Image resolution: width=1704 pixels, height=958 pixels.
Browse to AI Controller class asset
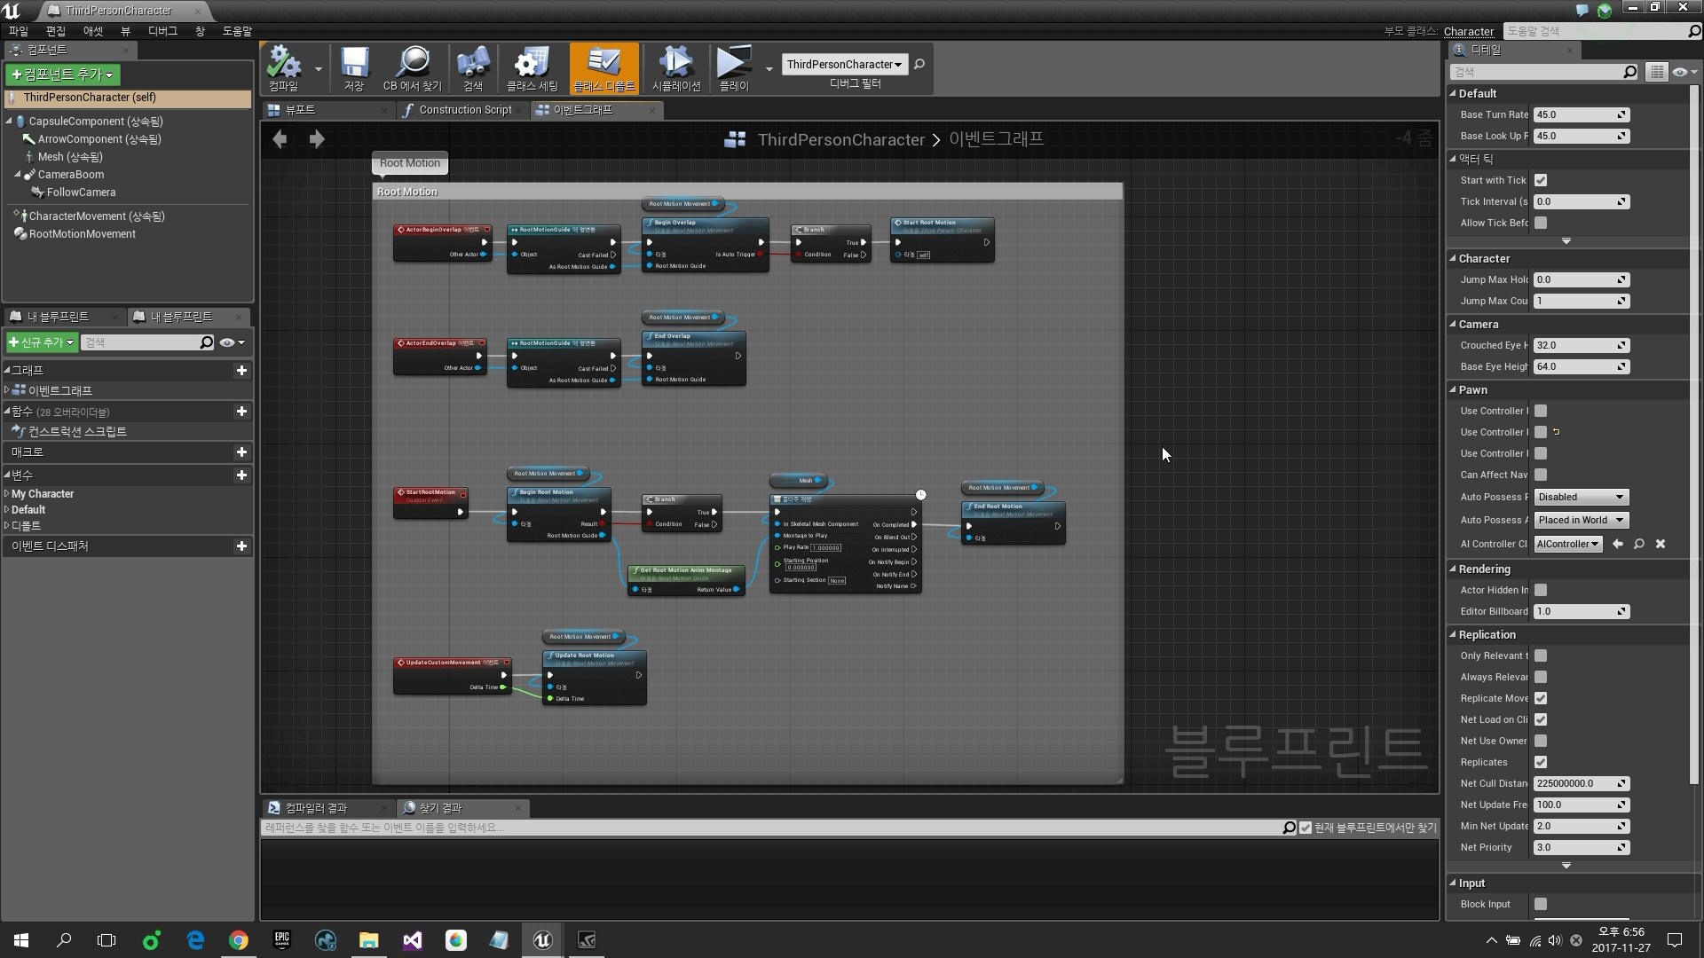[x=1639, y=544]
